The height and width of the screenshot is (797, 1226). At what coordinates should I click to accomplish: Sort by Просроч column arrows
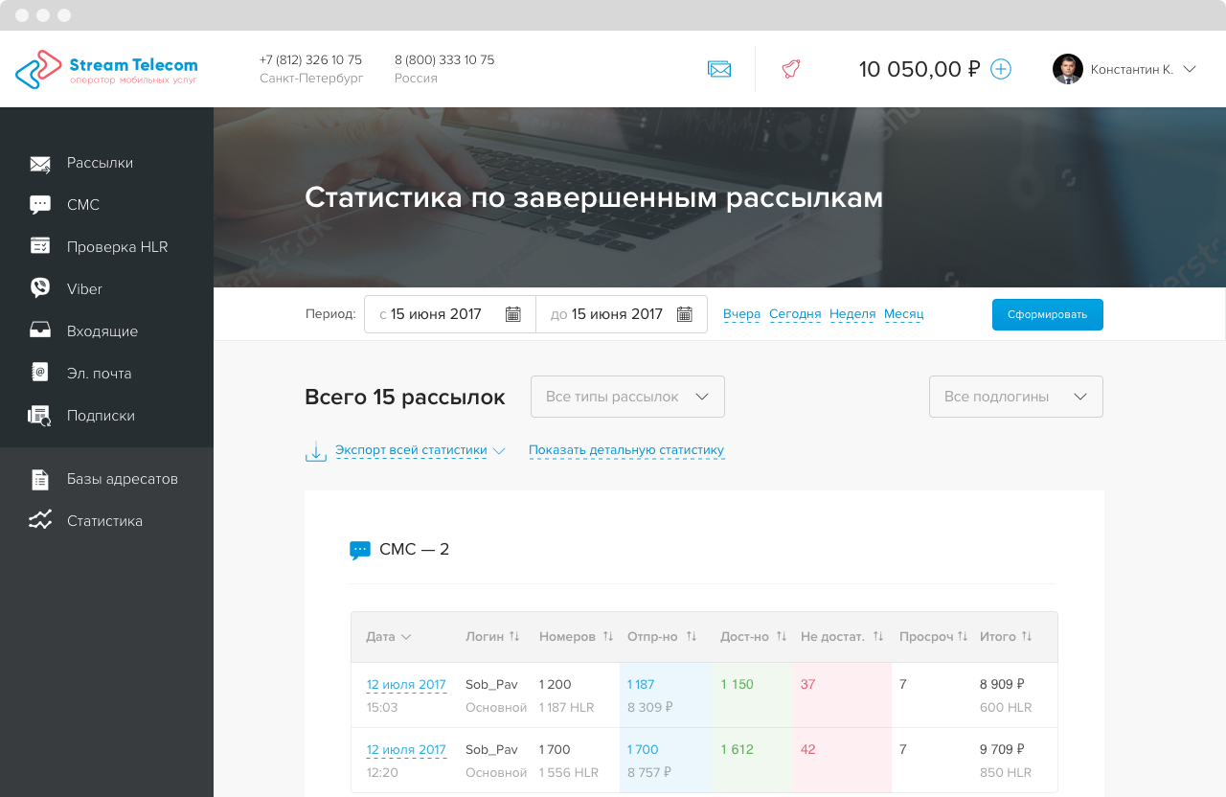point(963,637)
